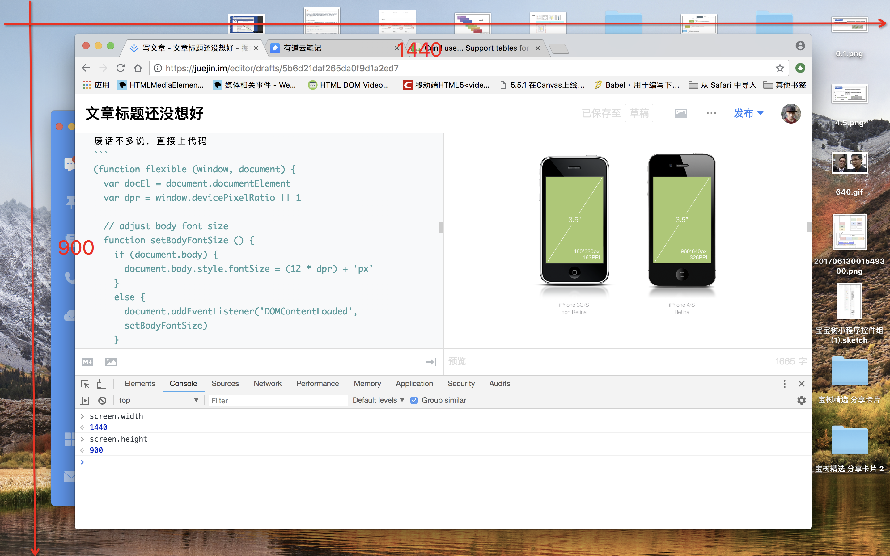Open the HTMLMediaElemen... bookmark
The image size is (890, 556).
click(x=161, y=85)
